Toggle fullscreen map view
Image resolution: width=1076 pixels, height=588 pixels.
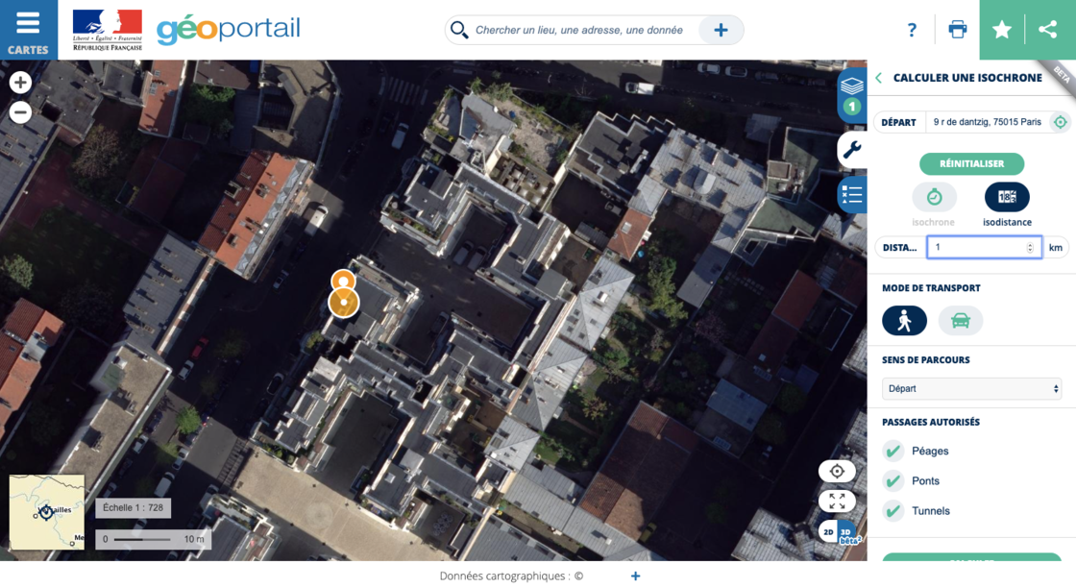click(837, 502)
